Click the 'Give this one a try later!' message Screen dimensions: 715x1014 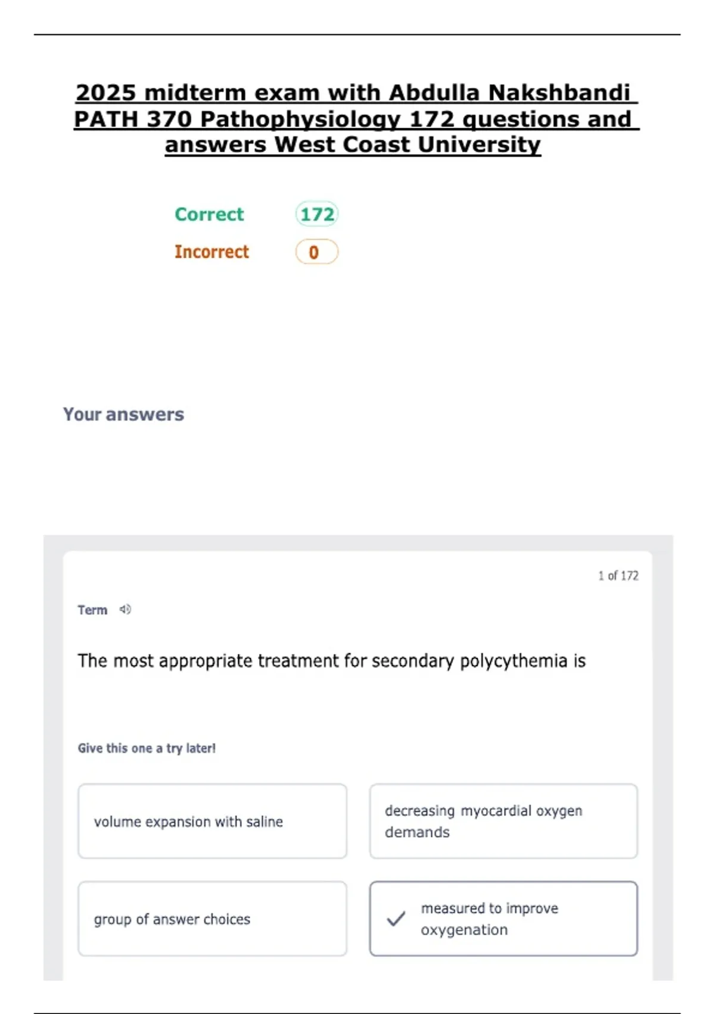pyautogui.click(x=147, y=748)
